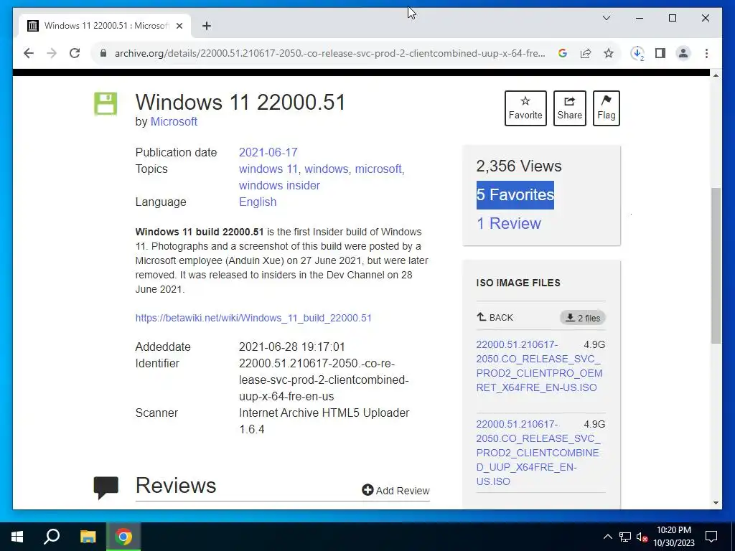735x551 pixels.
Task: Favorite this item on Internet Archive
Action: tap(525, 108)
